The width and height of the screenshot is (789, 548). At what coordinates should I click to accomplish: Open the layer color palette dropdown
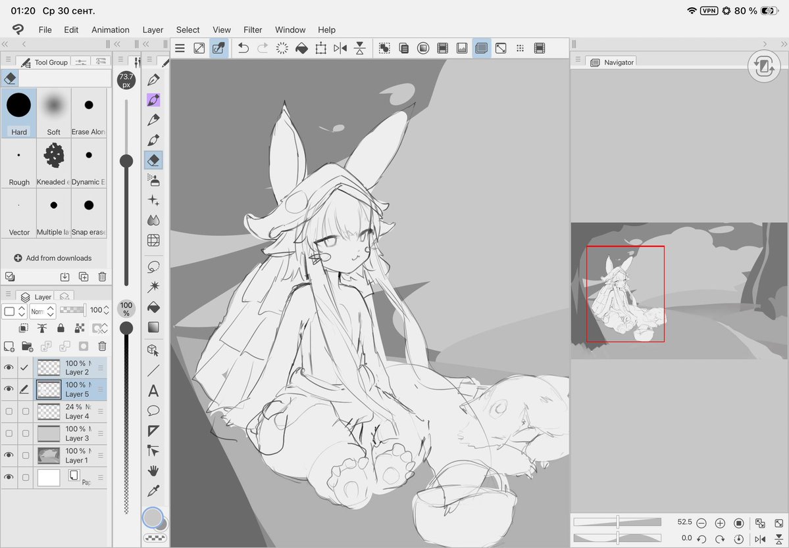click(14, 311)
